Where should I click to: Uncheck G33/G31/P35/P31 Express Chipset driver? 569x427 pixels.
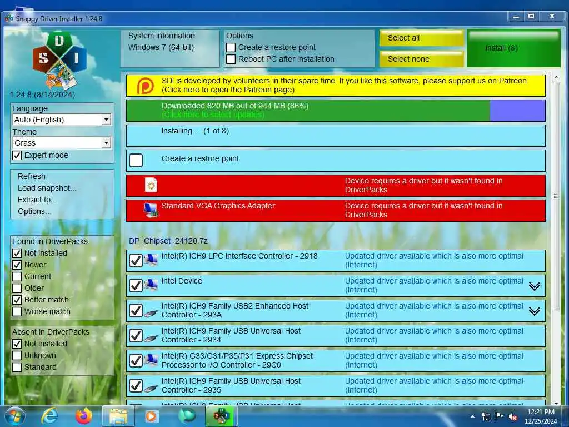136,360
